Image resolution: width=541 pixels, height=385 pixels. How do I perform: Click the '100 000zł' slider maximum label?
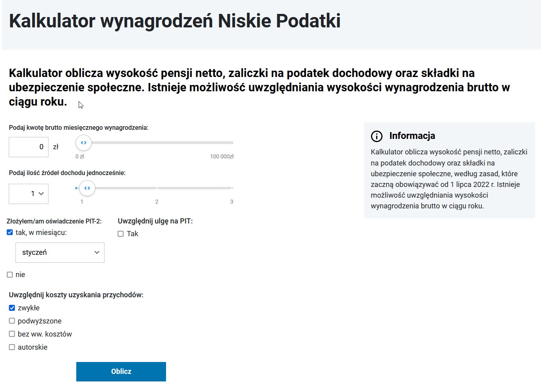[222, 156]
